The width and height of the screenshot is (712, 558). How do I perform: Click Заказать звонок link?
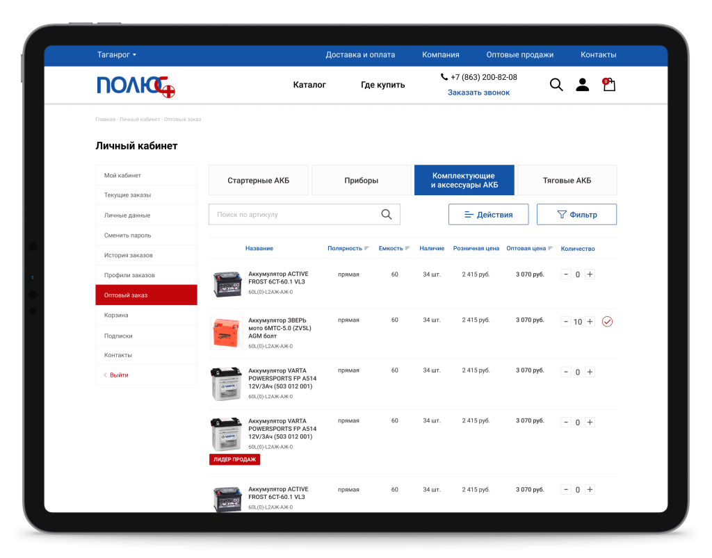[478, 92]
